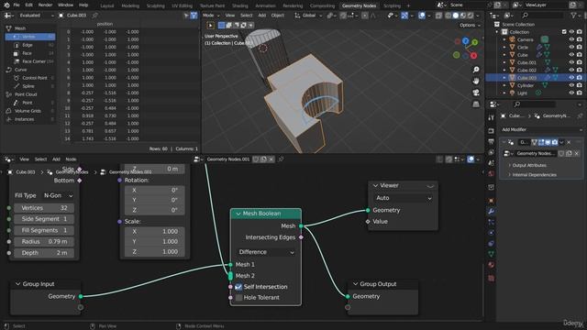Click the zoom magnifier viewport icon
Viewport: 587px width, 330px height.
[x=476, y=70]
